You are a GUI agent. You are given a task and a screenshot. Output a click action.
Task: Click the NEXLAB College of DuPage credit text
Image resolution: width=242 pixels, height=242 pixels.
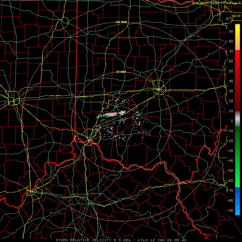pos(217,3)
